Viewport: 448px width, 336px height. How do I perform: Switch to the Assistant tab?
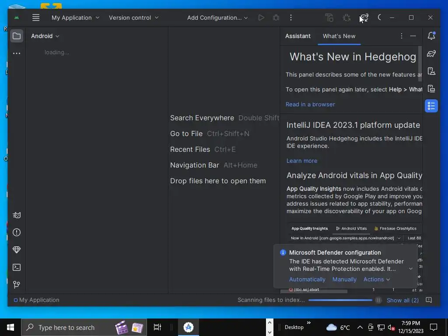click(297, 36)
